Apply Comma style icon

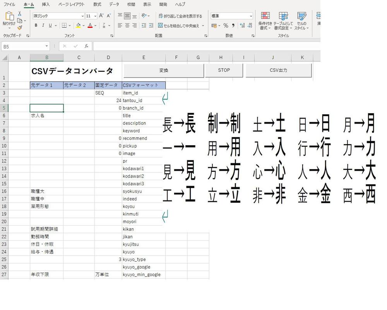[x=233, y=26]
